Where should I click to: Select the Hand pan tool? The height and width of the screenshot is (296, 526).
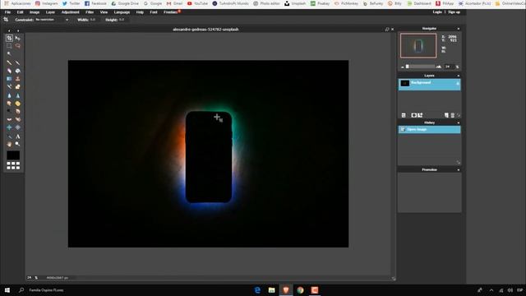click(9, 144)
